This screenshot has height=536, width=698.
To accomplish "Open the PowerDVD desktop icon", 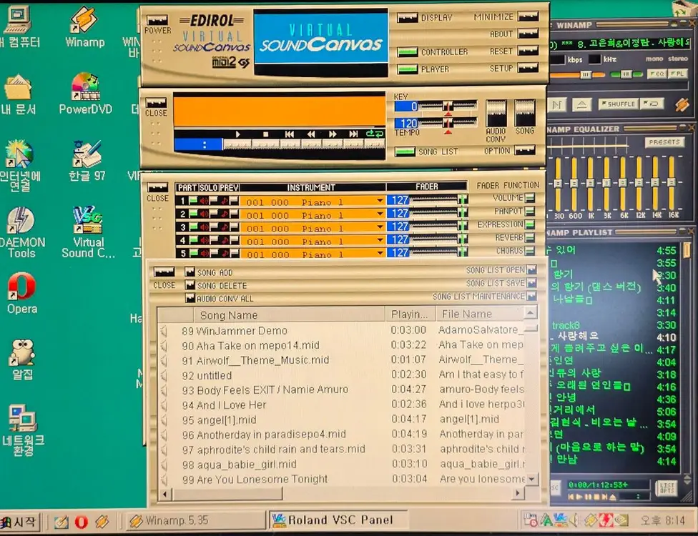I will [x=85, y=94].
